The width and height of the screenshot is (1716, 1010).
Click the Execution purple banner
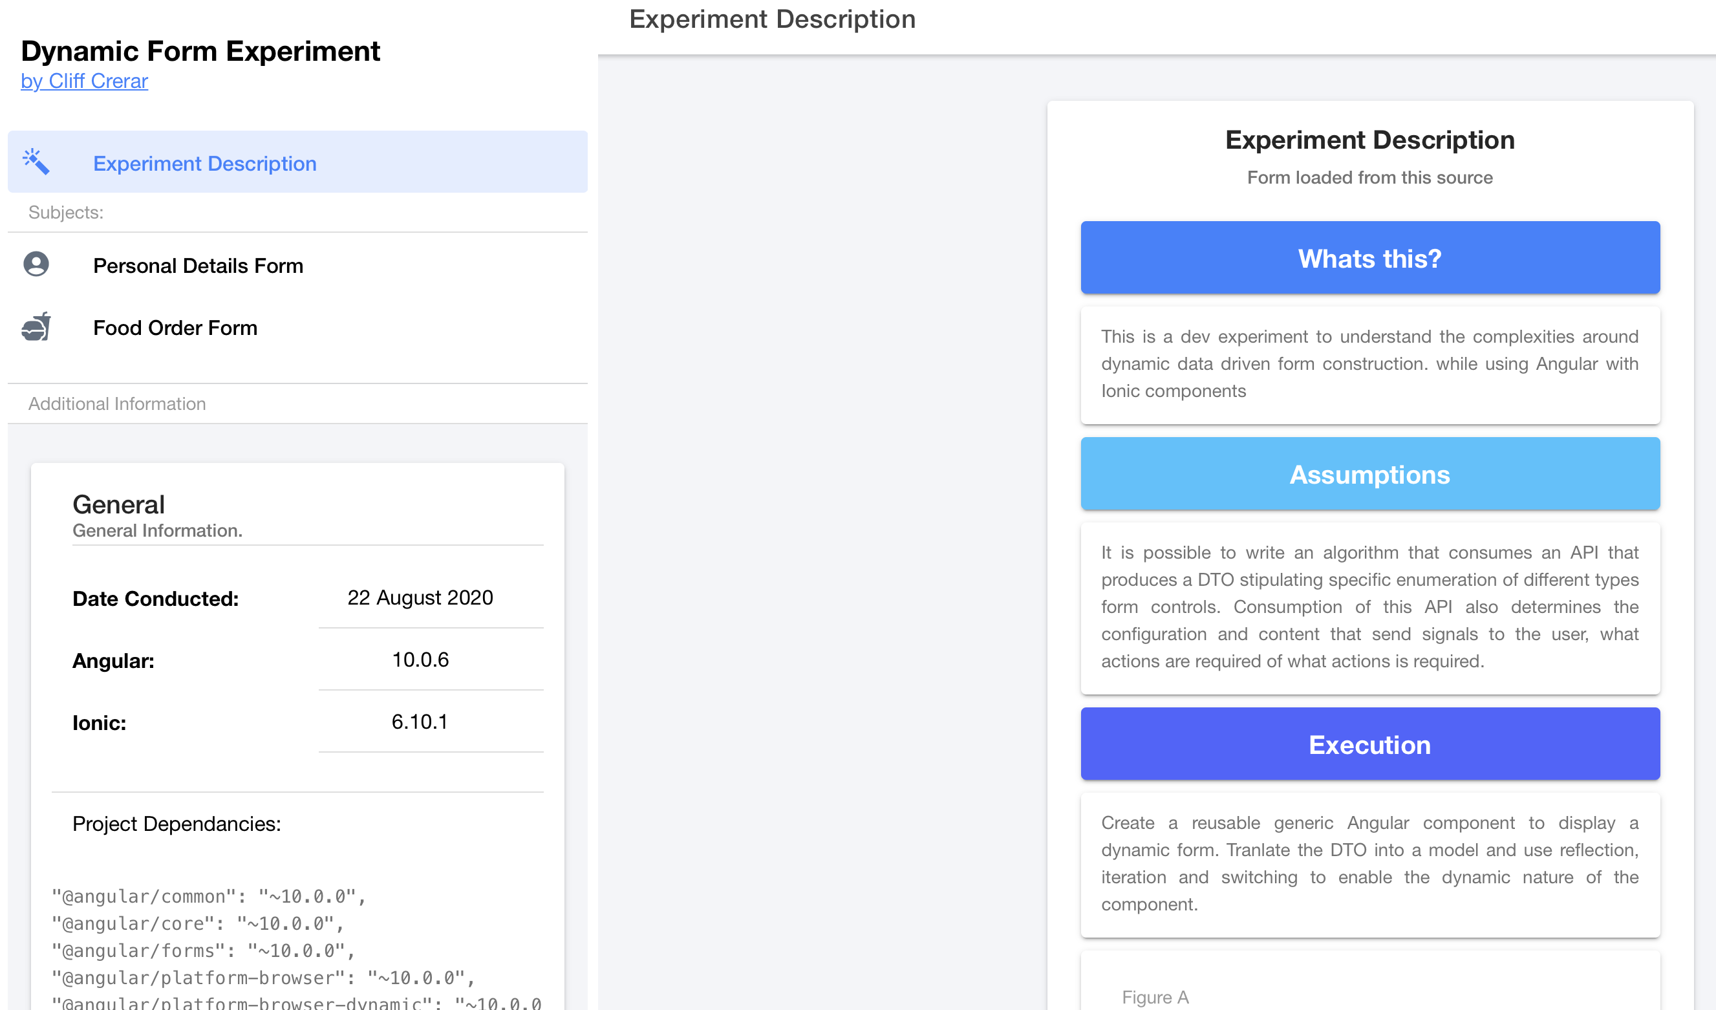click(1369, 744)
